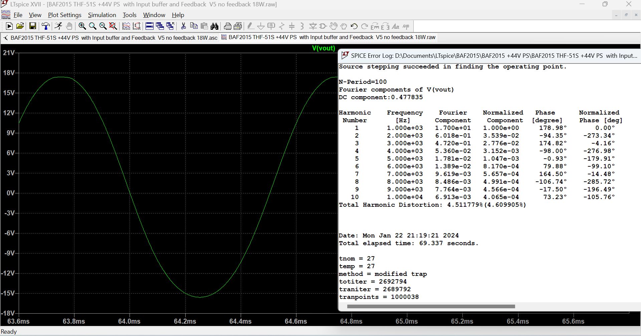Click the 'Ready' status bar text
Image resolution: width=641 pixels, height=336 pixels.
coord(9,332)
